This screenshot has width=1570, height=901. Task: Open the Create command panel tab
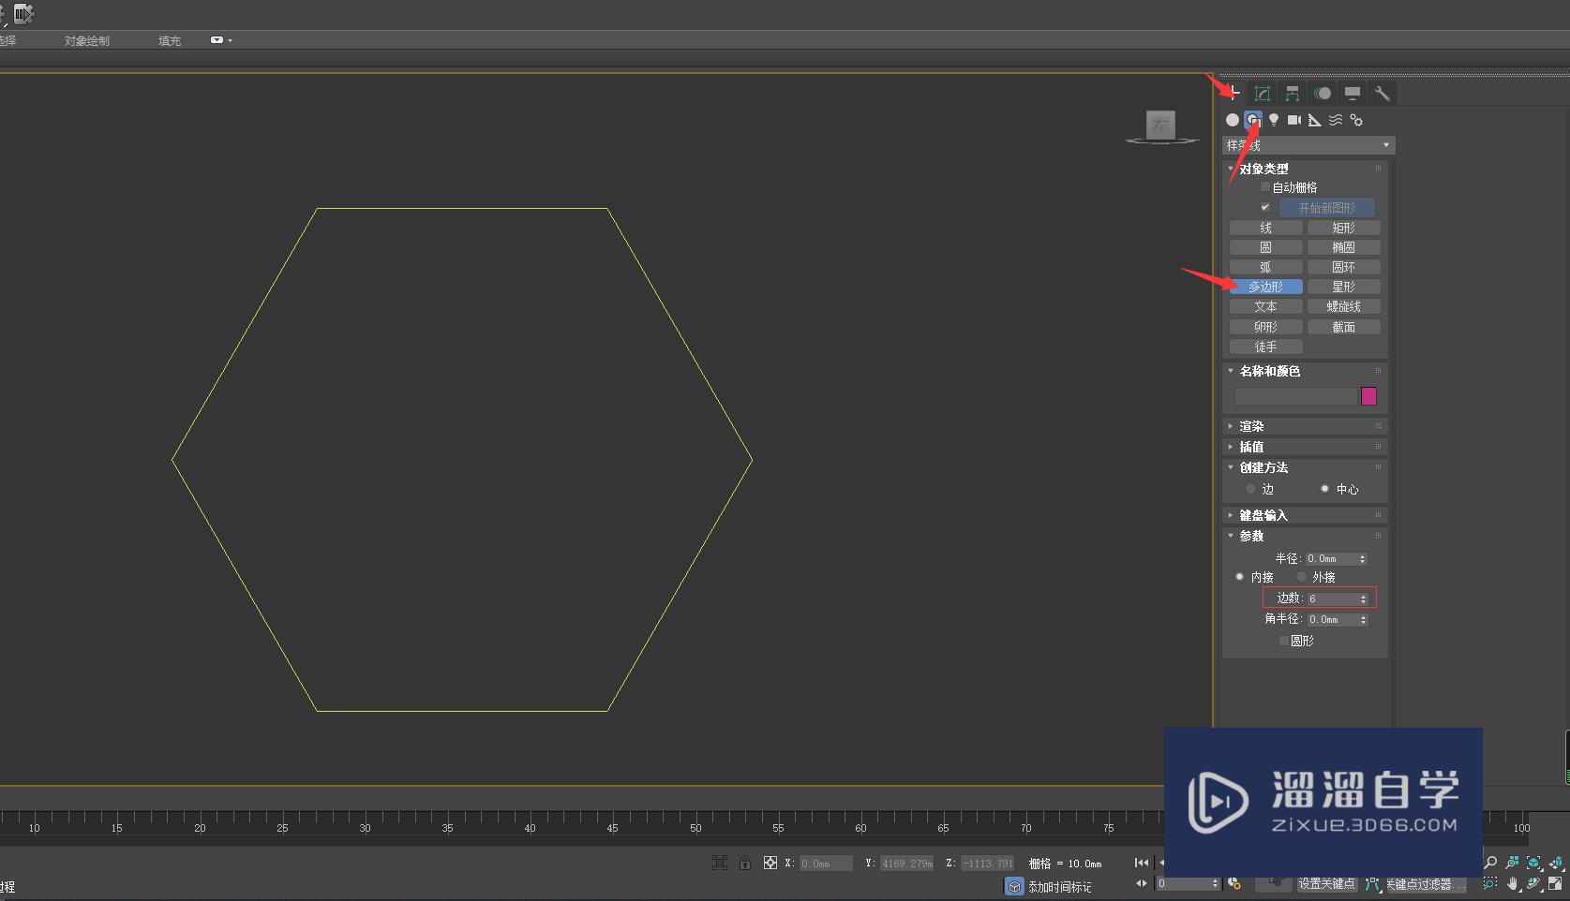pyautogui.click(x=1234, y=93)
